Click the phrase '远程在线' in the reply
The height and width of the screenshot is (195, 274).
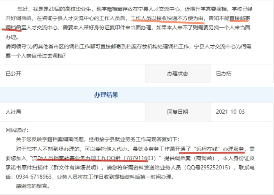click(x=207, y=149)
